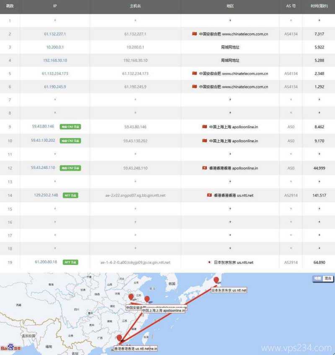Screen dimensions: 335x355
Task: Open IP link 61.200.80.18
Action: [x=46, y=262]
